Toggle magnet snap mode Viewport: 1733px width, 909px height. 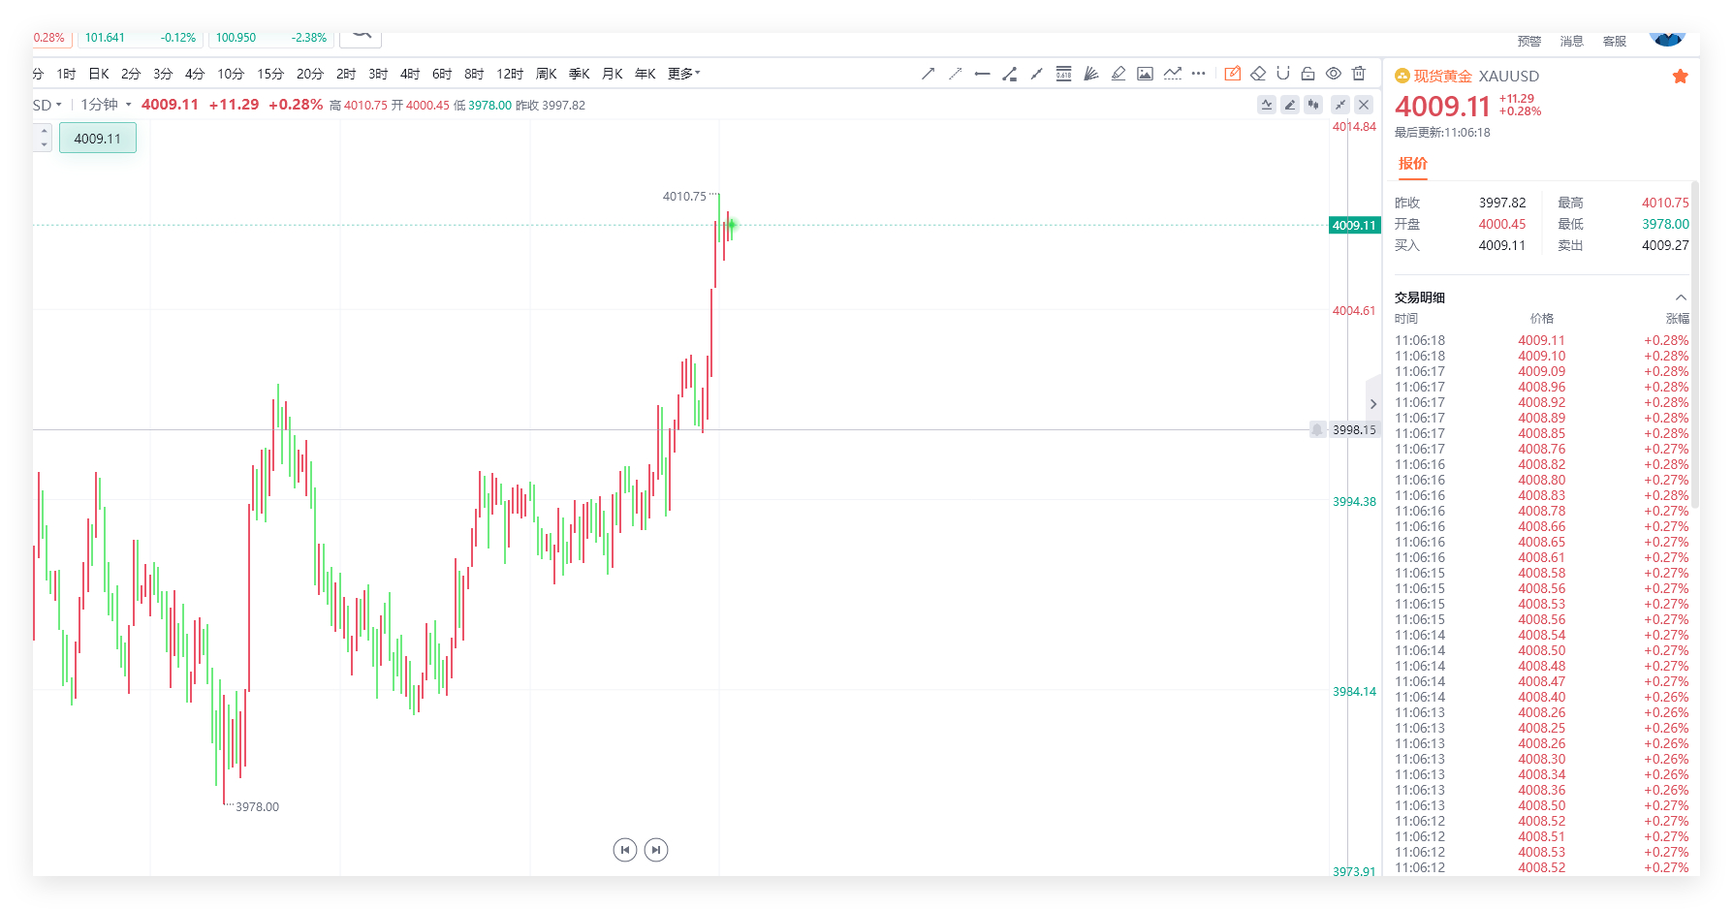point(1282,74)
